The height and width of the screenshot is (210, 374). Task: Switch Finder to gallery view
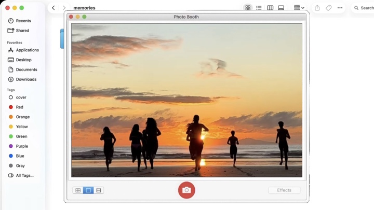(281, 8)
